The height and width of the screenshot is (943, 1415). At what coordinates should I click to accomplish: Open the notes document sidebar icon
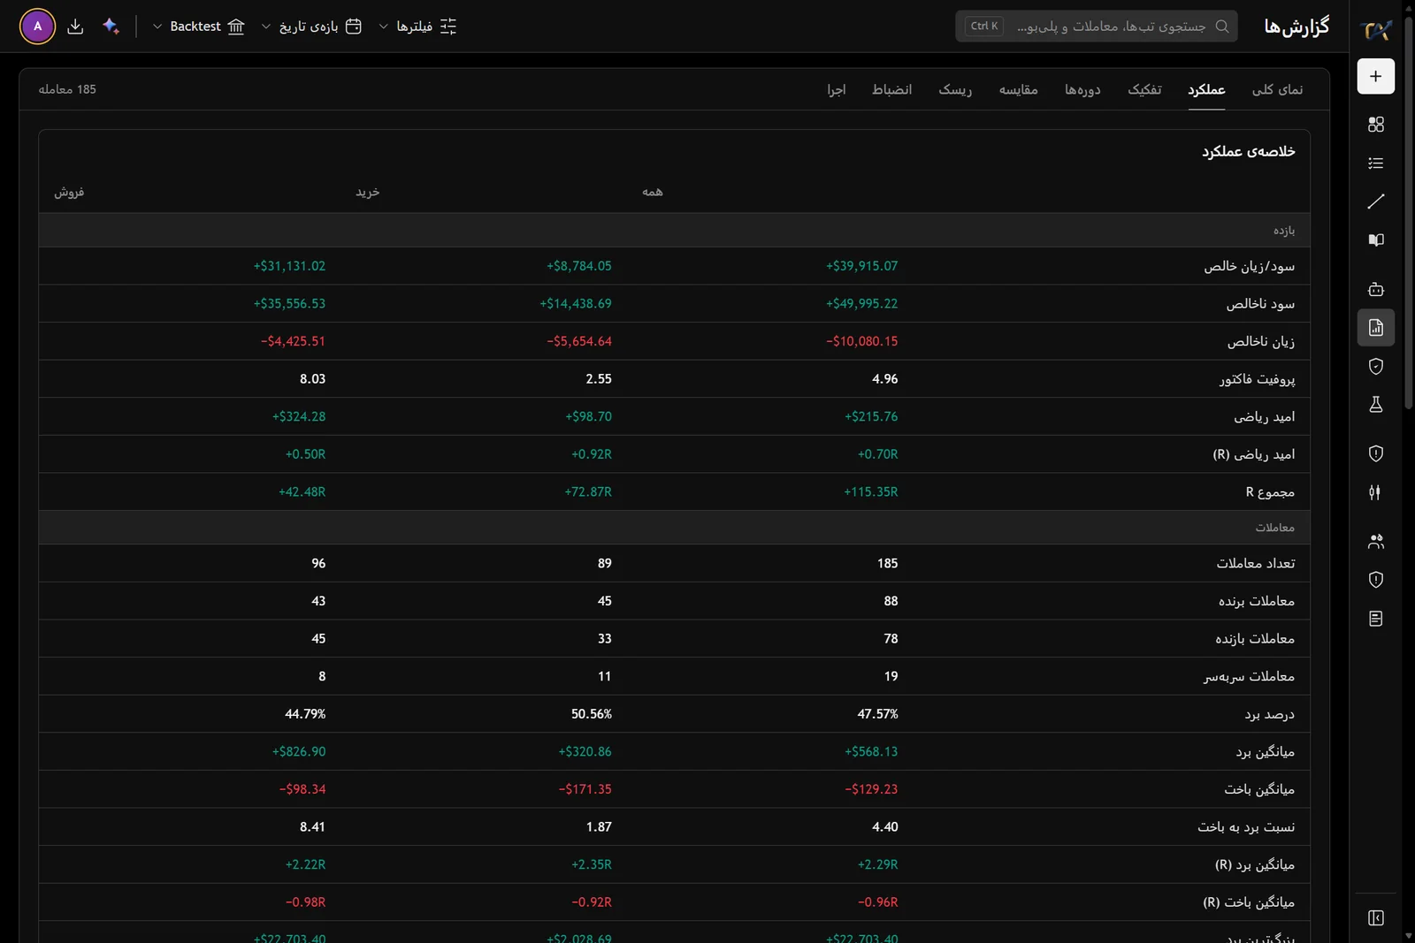point(1375,619)
